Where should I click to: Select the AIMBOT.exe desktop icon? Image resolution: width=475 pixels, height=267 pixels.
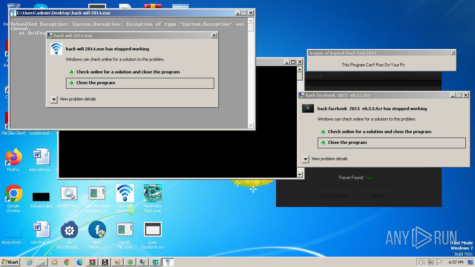pyautogui.click(x=69, y=197)
